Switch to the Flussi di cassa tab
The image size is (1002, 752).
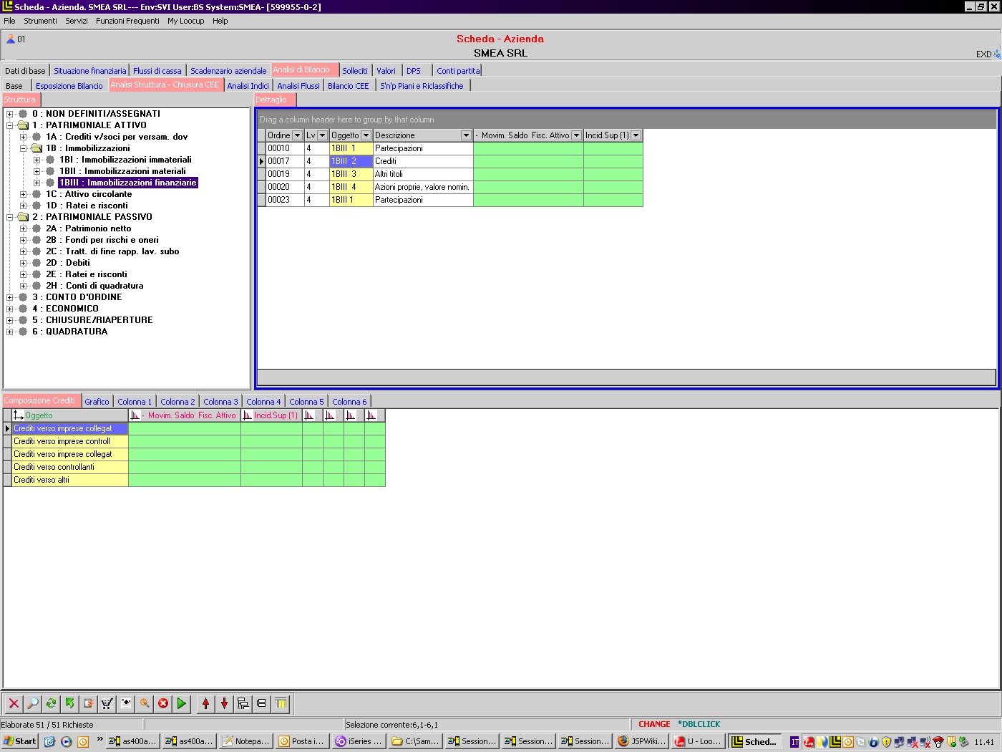pyautogui.click(x=157, y=71)
